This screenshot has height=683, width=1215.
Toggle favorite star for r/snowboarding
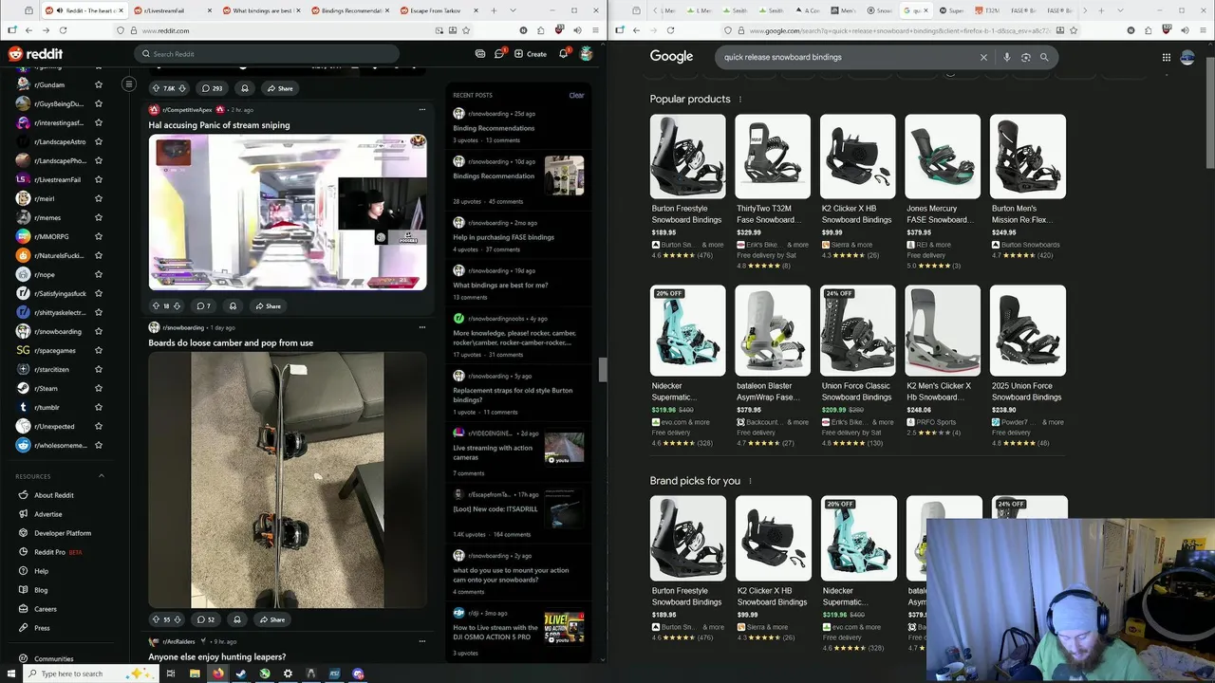pos(99,331)
